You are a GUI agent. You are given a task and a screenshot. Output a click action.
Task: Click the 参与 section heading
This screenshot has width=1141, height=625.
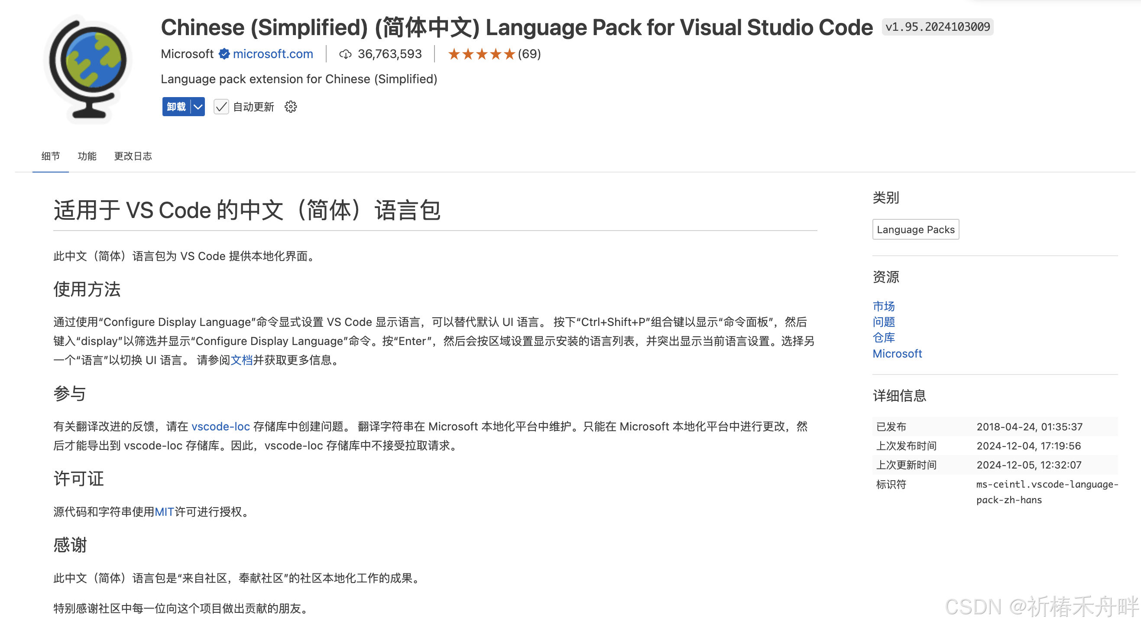tap(70, 394)
